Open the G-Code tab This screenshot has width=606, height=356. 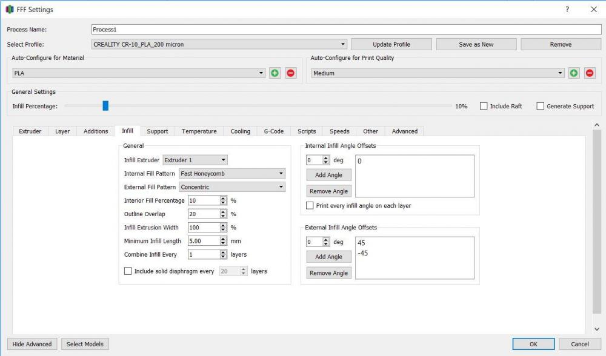[273, 131]
